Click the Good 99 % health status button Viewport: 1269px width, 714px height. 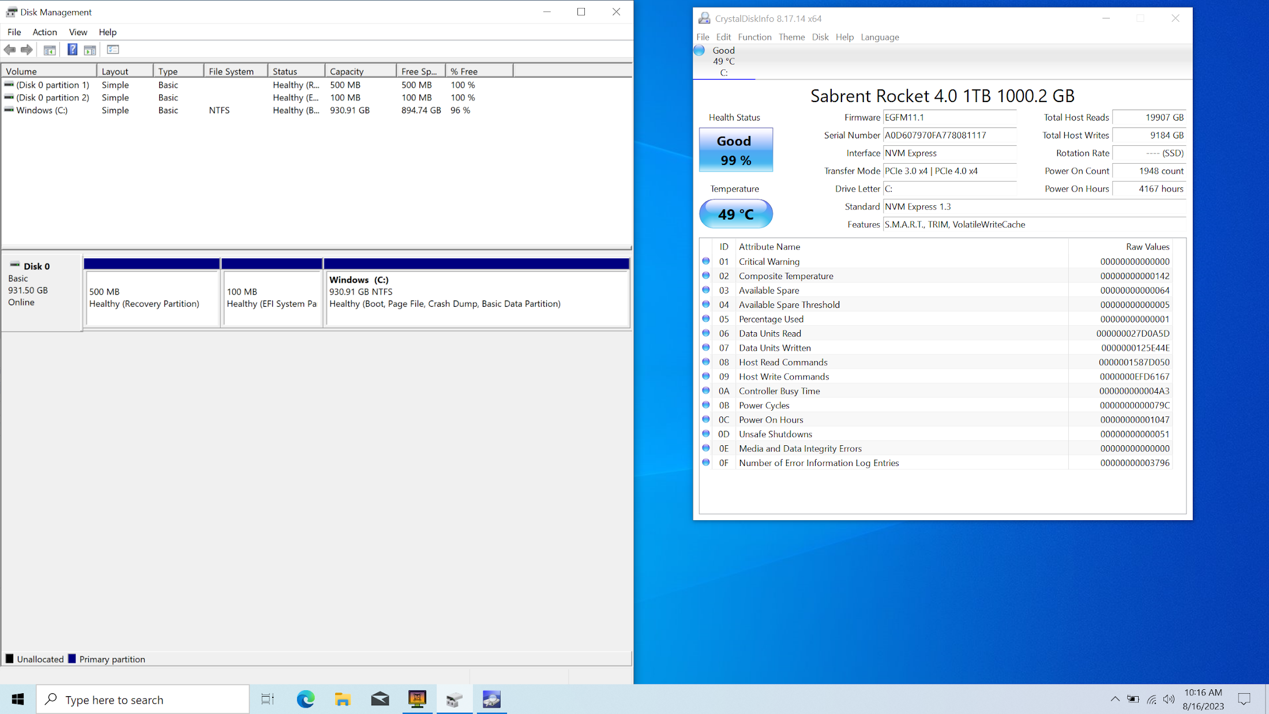(x=735, y=150)
